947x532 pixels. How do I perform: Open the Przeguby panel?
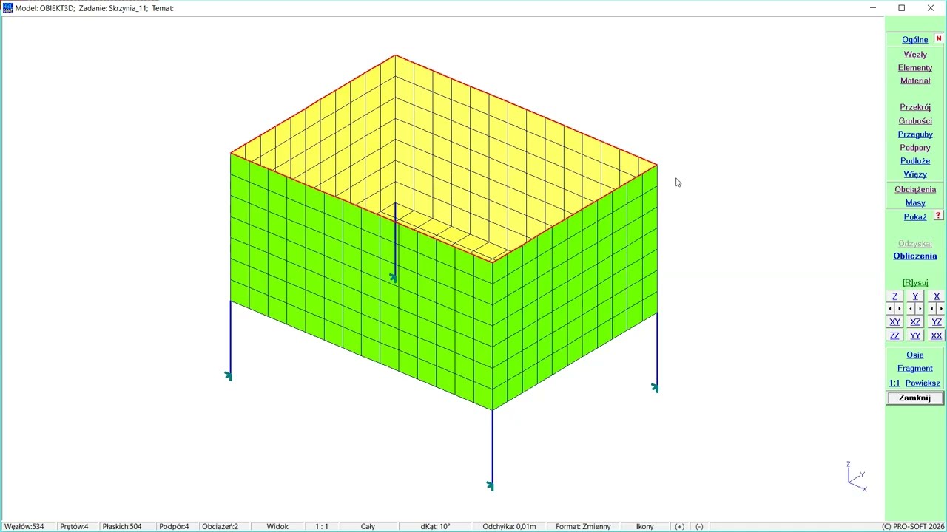click(x=915, y=134)
